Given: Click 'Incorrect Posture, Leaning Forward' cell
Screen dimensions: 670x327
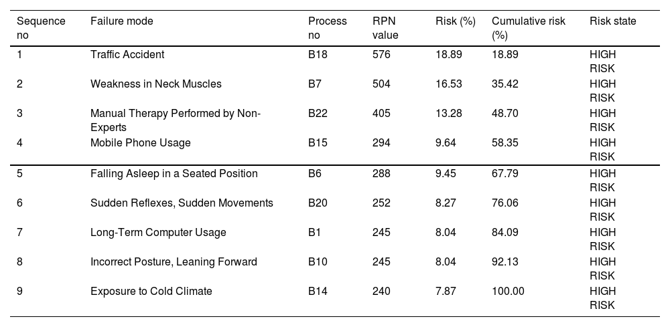Looking at the screenshot, I should click(174, 261).
